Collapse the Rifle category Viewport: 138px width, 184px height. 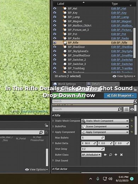coord(53,115)
